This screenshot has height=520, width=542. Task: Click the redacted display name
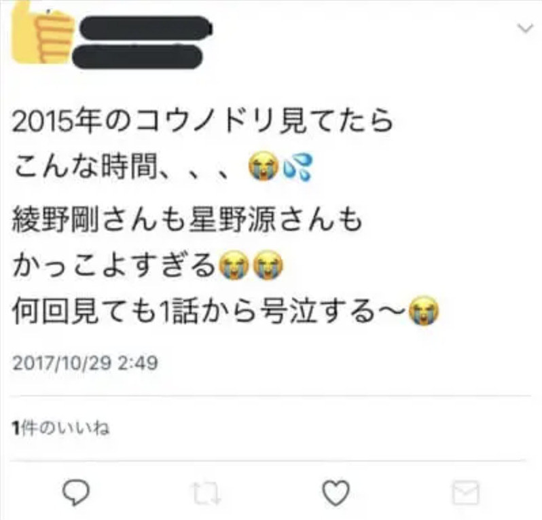pos(146,28)
